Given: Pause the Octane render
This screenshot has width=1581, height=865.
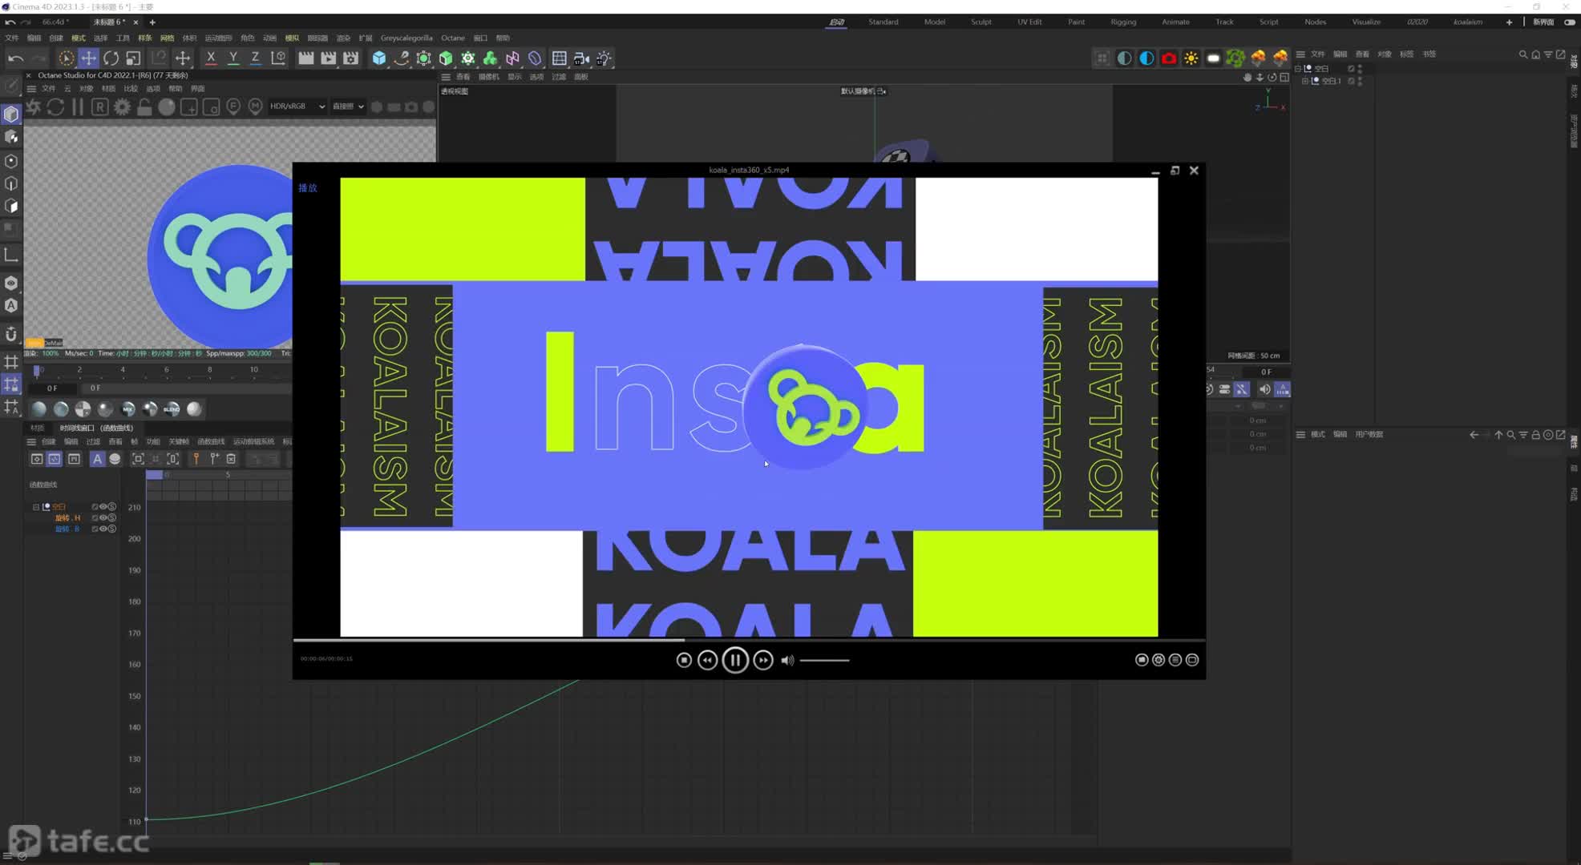Looking at the screenshot, I should [78, 107].
